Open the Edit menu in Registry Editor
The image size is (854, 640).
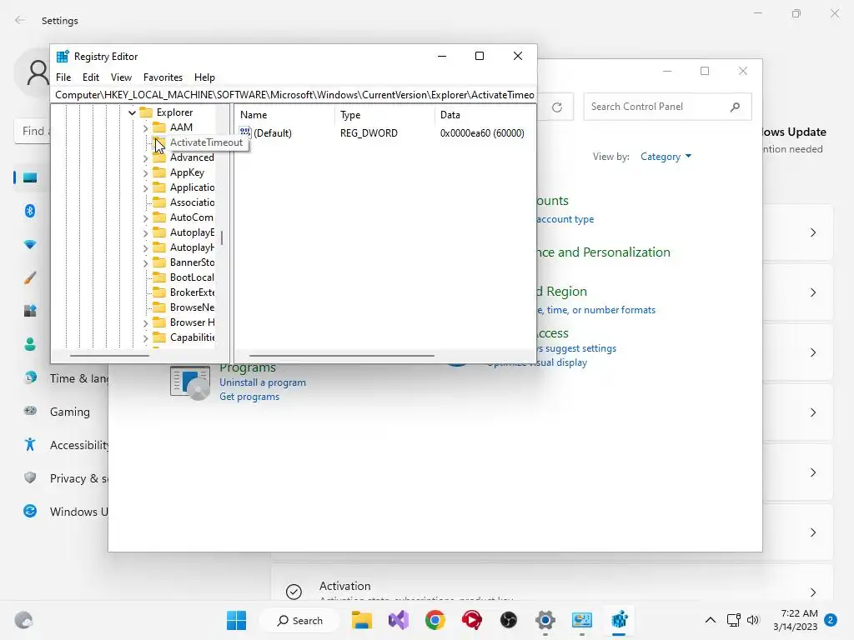point(90,77)
